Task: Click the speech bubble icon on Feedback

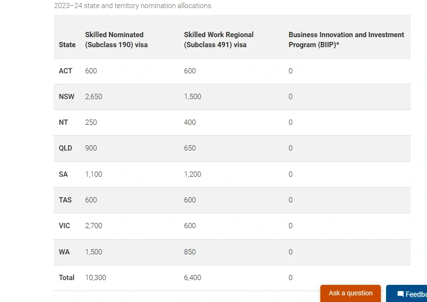Action: [400, 294]
